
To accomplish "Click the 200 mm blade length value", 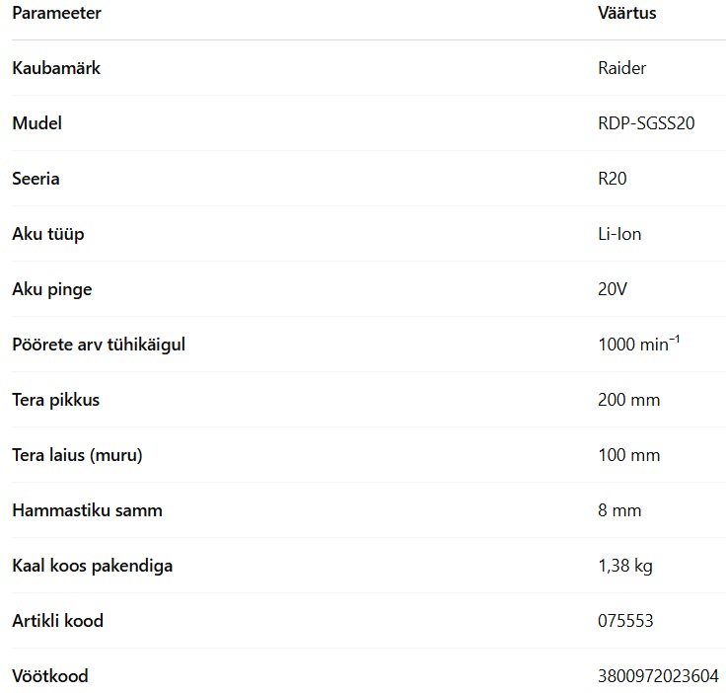I will pyautogui.click(x=628, y=400).
